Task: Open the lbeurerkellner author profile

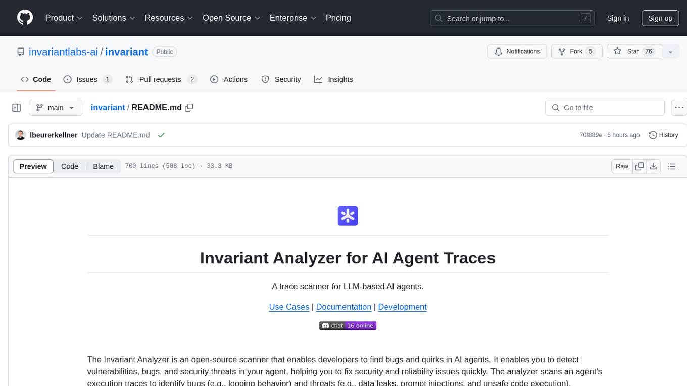Action: click(54, 135)
